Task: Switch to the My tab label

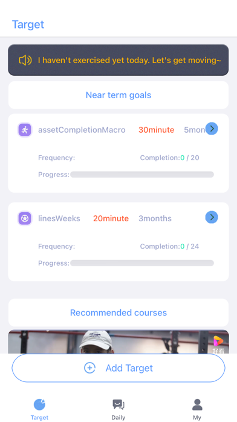Action: tap(197, 417)
